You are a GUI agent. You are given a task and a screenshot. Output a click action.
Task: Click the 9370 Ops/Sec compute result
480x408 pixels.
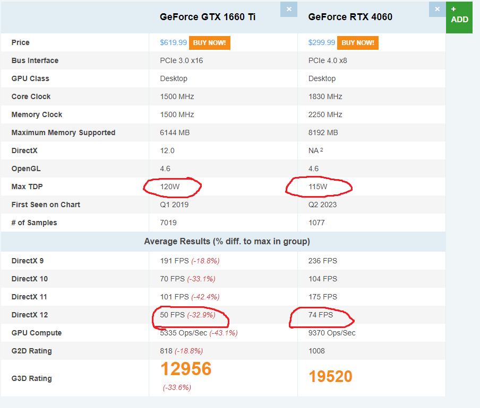332,333
